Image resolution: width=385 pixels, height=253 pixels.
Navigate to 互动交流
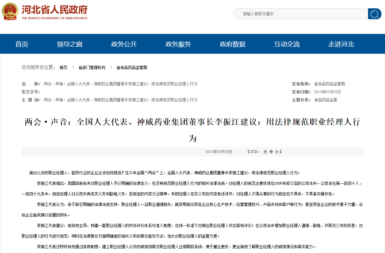287,44
